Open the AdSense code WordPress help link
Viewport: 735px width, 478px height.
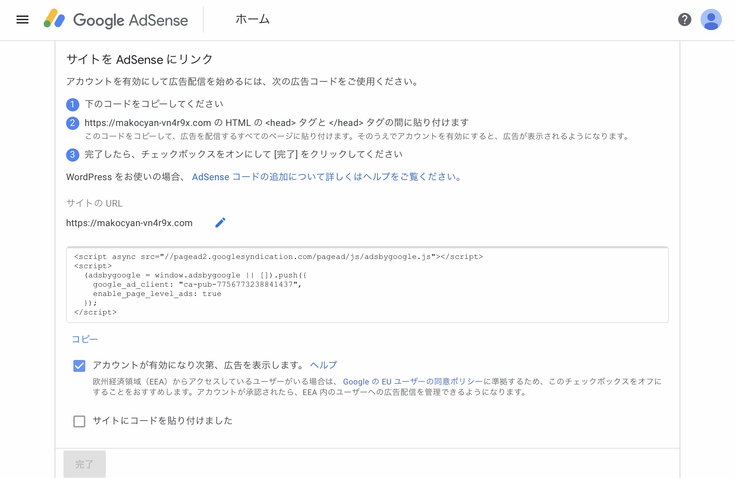327,177
